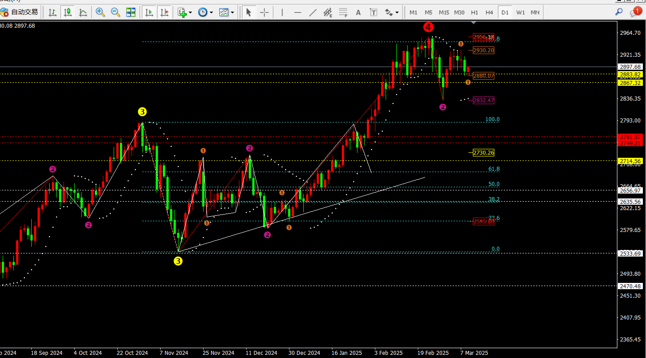Screen dimensions: 646x358
Task: Click orange price label 2930.20
Action: pos(484,51)
